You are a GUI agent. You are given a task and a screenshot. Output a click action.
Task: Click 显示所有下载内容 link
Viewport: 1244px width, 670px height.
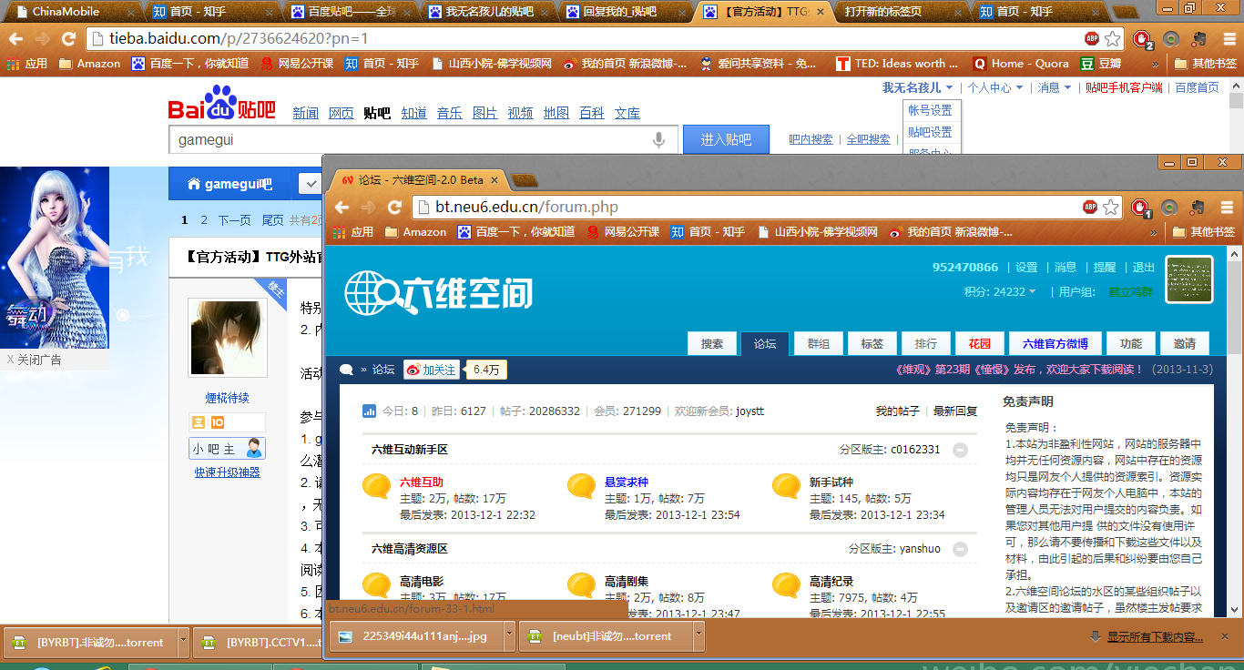1155,637
